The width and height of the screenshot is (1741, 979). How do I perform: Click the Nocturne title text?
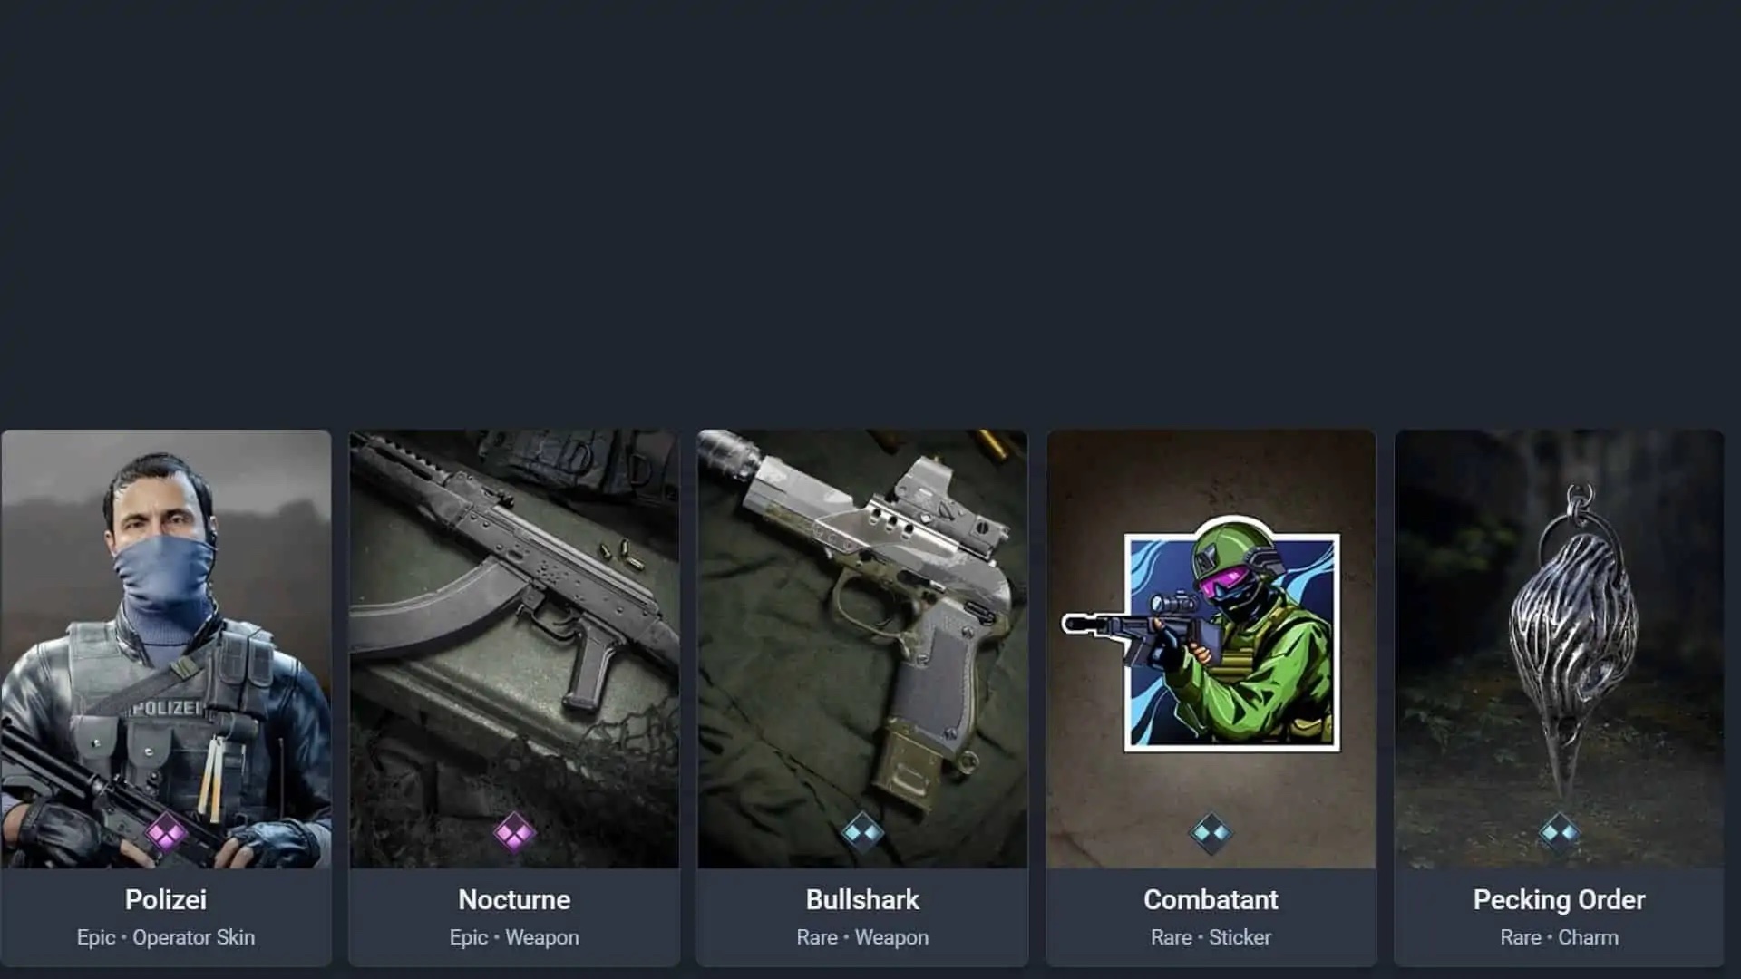[x=514, y=899]
